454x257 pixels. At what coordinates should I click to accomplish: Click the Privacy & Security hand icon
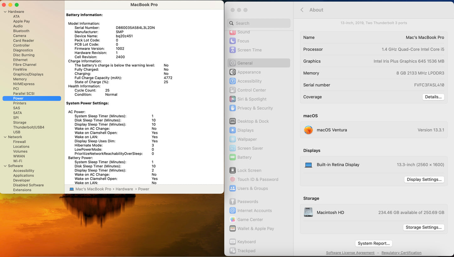(x=232, y=108)
